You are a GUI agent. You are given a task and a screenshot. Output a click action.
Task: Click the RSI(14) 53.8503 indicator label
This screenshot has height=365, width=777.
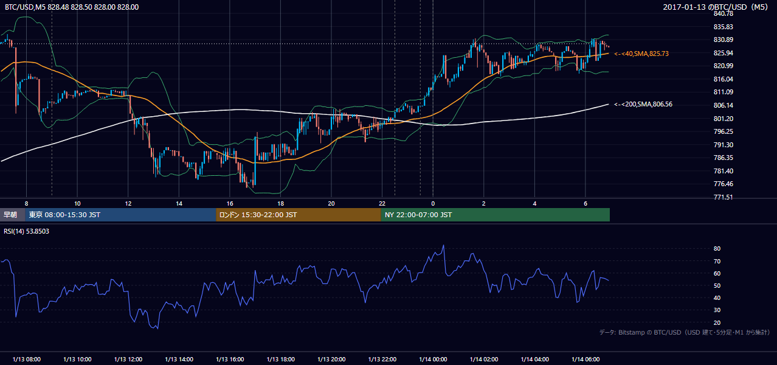[27, 231]
